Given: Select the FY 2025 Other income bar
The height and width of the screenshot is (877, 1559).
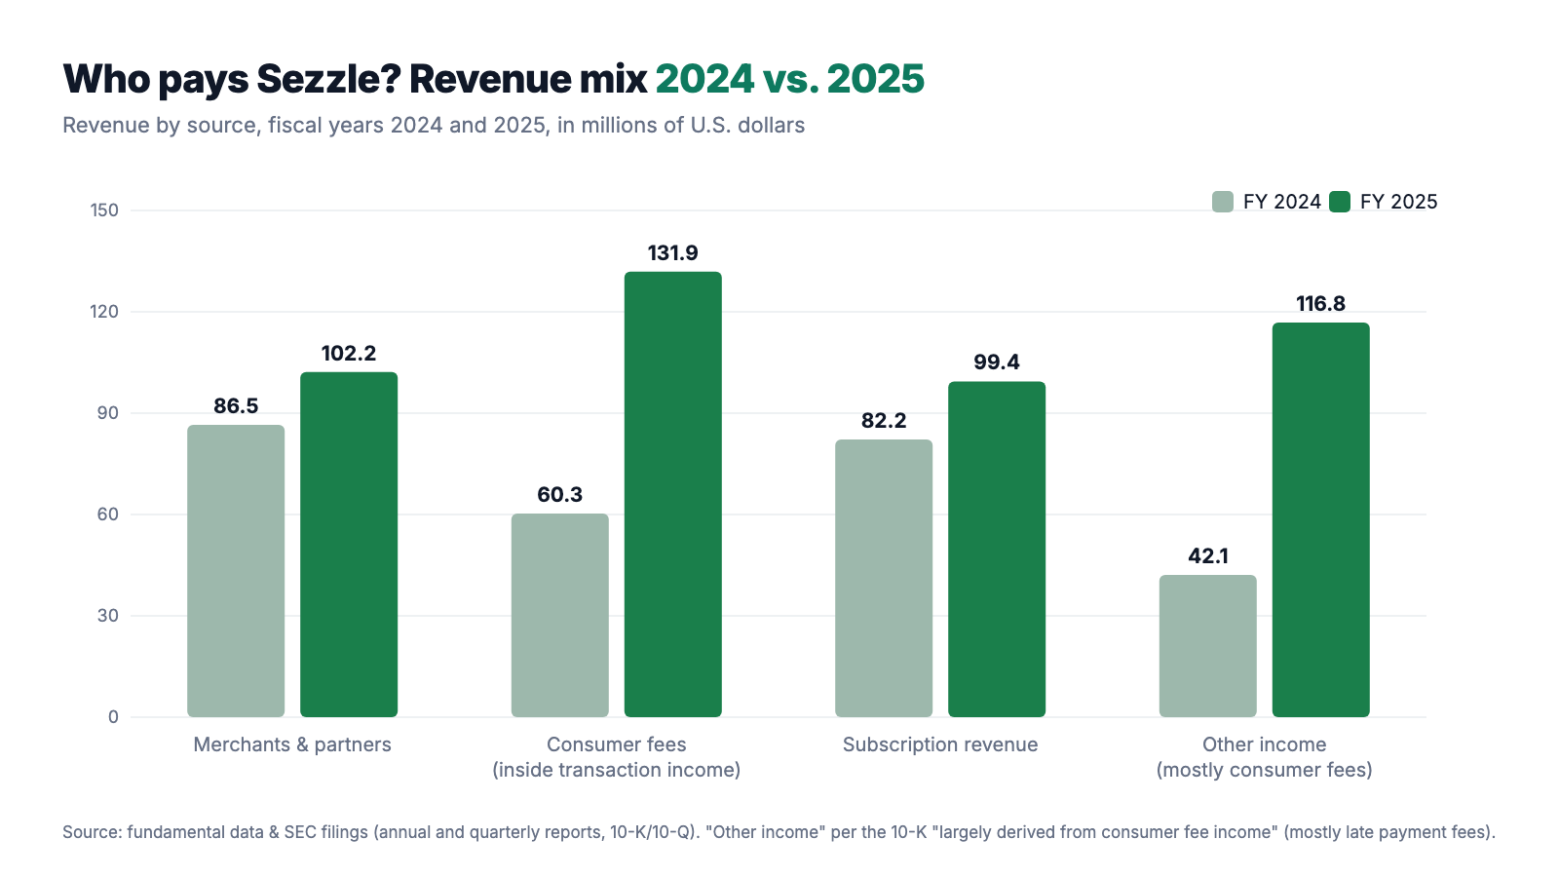Looking at the screenshot, I should [1321, 519].
